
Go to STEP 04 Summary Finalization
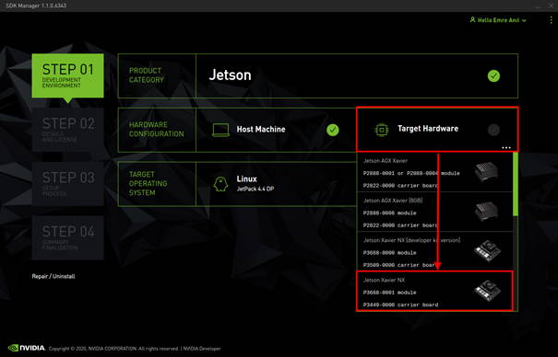pyautogui.click(x=67, y=237)
